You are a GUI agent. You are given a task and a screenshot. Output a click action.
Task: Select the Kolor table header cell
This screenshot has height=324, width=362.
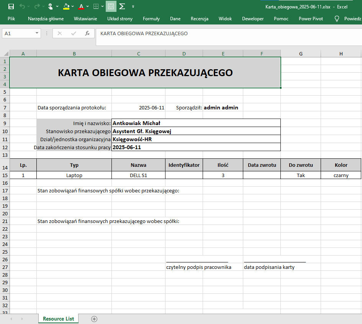coord(341,165)
